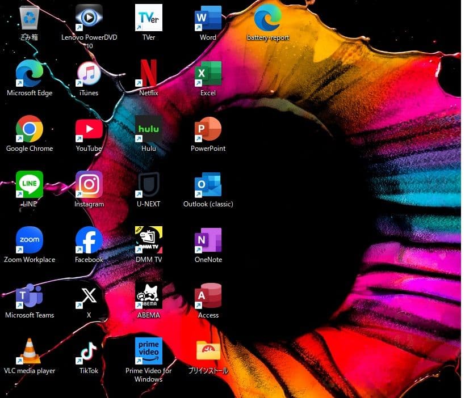Click the Word desktop shortcut
Screen dimensions: 465x398
point(208,18)
